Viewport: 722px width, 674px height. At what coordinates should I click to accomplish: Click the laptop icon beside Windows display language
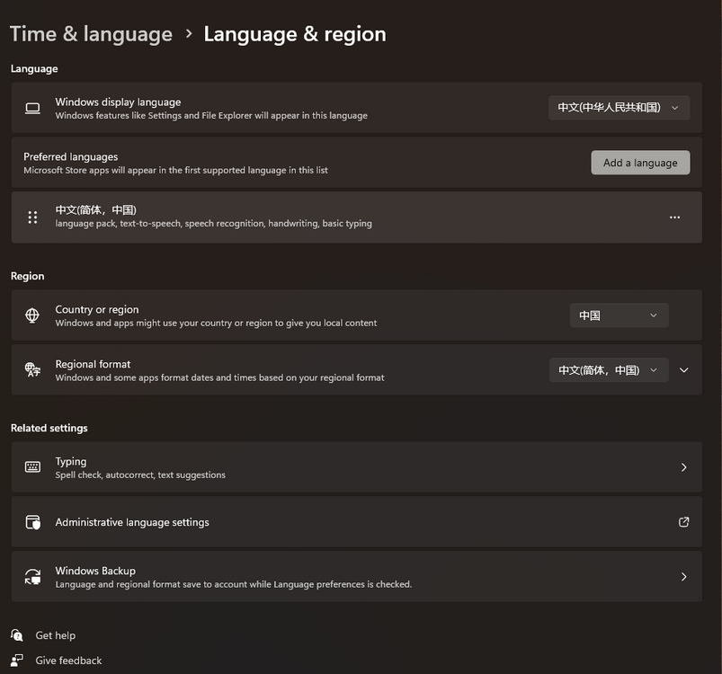(32, 109)
